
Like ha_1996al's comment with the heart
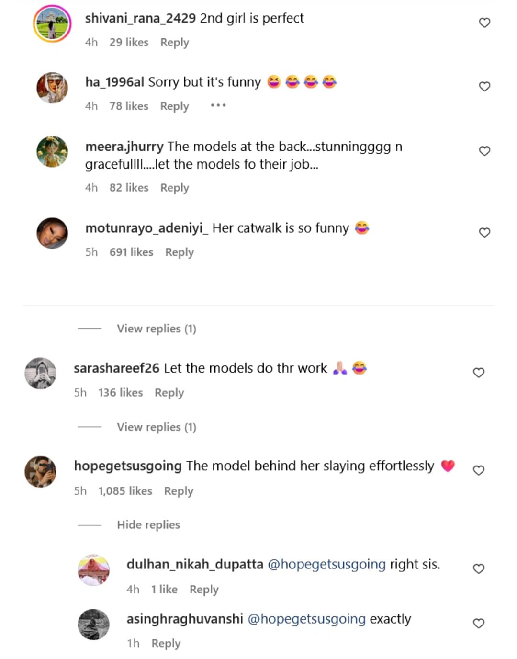pyautogui.click(x=484, y=86)
